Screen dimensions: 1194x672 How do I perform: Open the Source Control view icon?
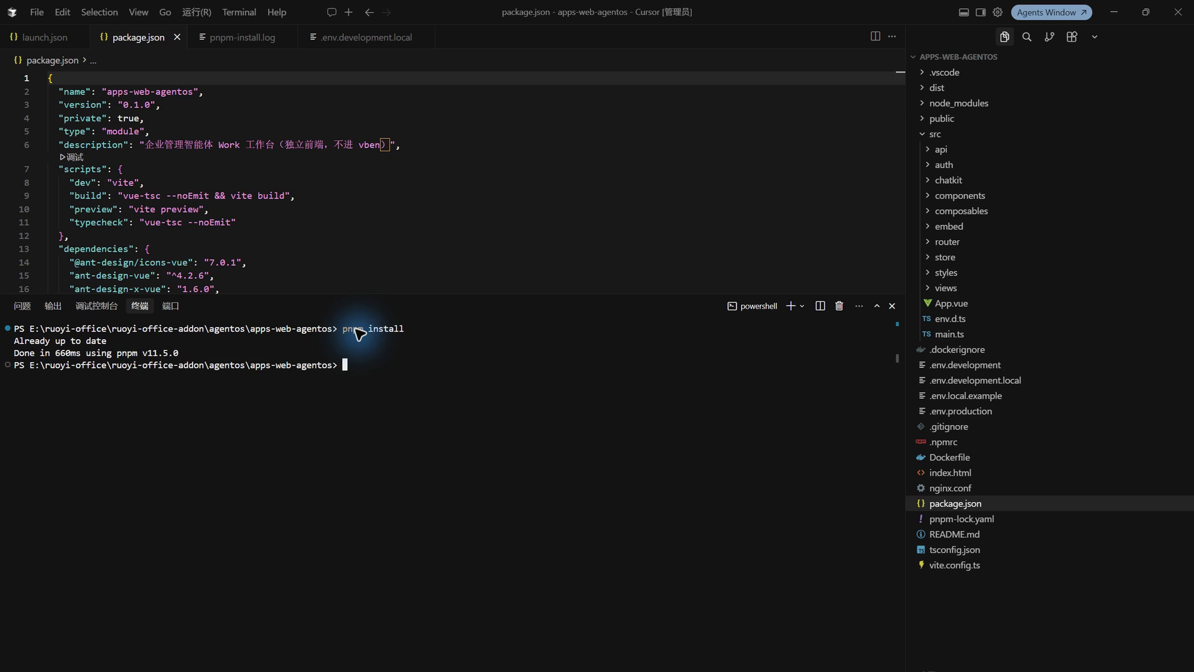coord(1049,37)
